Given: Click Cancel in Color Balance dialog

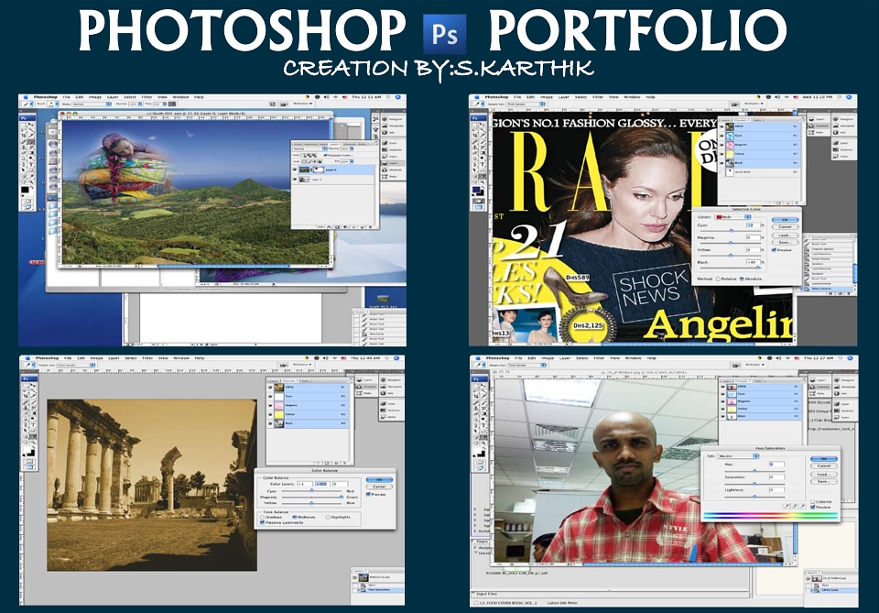Looking at the screenshot, I should [379, 487].
